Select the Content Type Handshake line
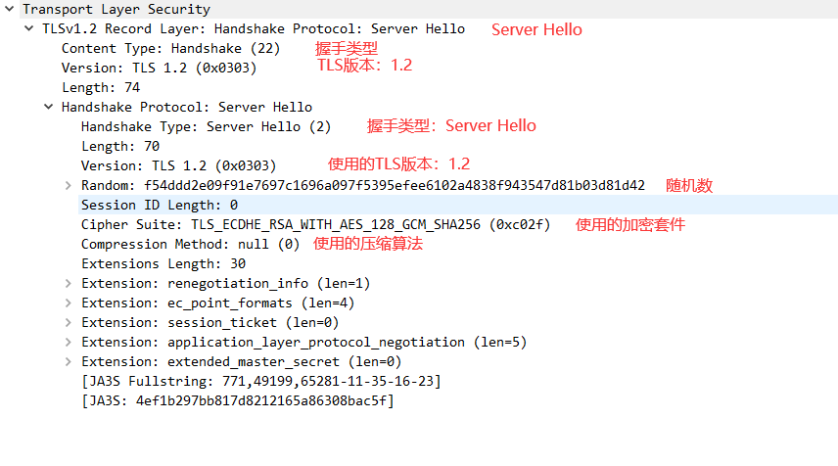Viewport: 838px width, 466px height. [170, 48]
